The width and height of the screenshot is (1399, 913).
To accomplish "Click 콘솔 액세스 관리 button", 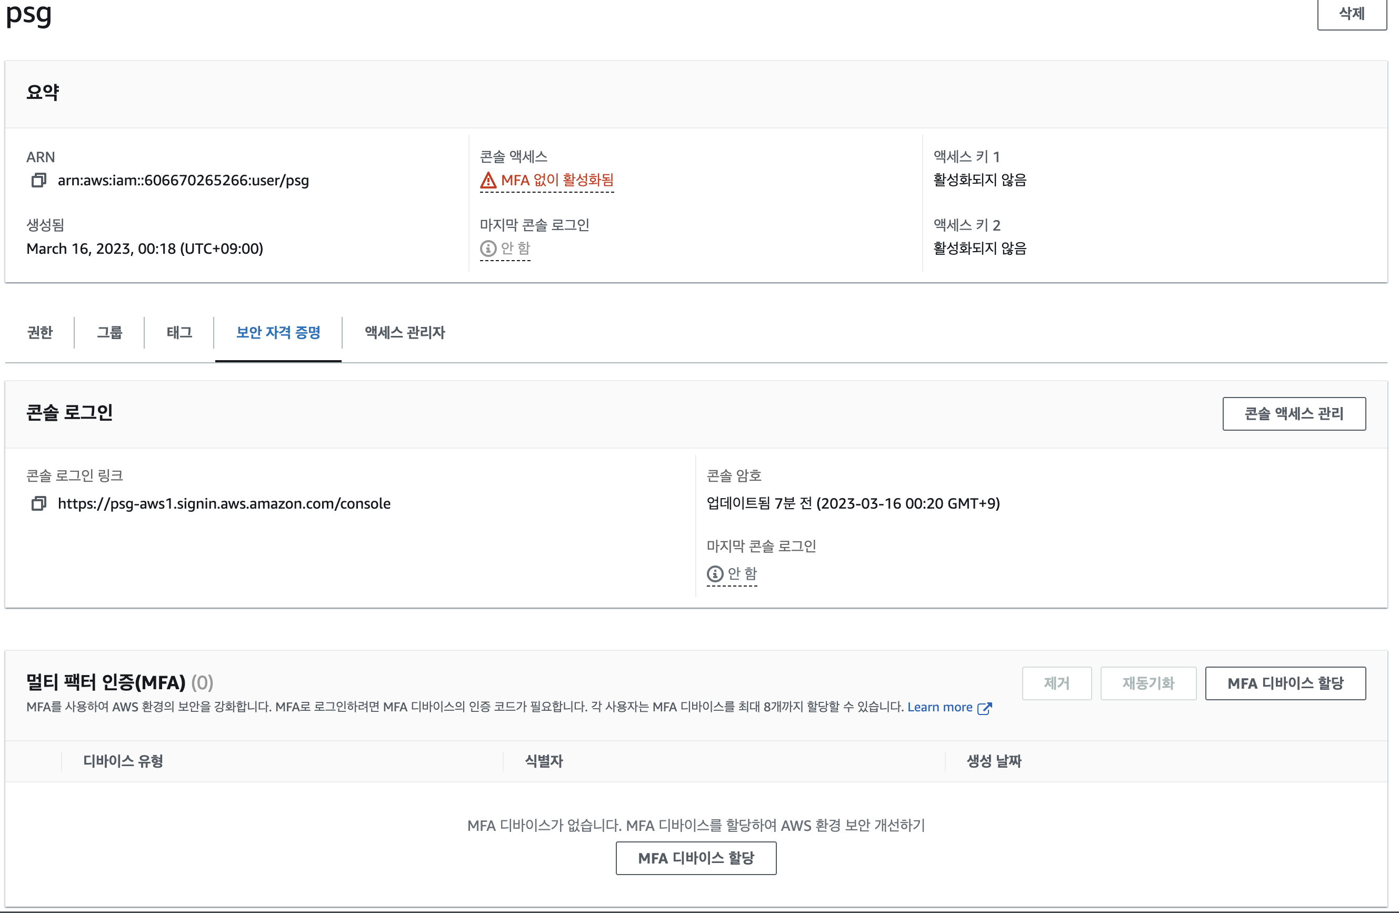I will coord(1294,414).
